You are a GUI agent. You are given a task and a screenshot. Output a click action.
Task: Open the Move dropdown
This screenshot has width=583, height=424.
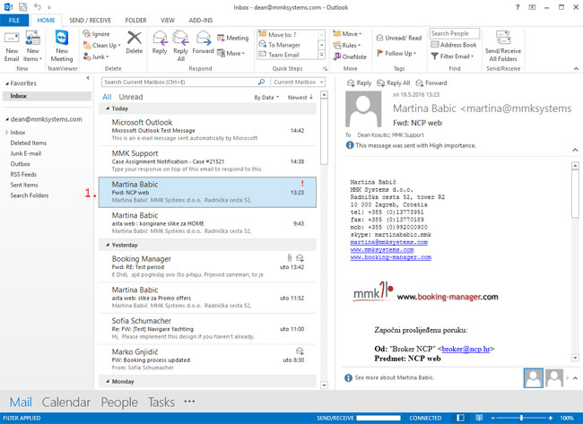pos(348,34)
